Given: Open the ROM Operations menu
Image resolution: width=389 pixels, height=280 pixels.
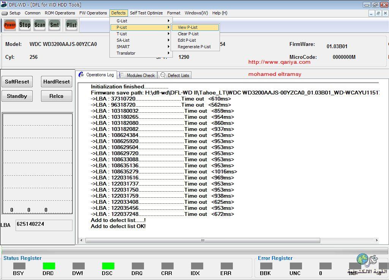Looking at the screenshot, I should coord(60,13).
